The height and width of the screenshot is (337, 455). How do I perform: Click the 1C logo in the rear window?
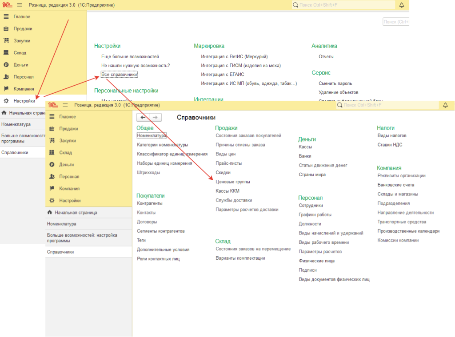[x=8, y=5]
